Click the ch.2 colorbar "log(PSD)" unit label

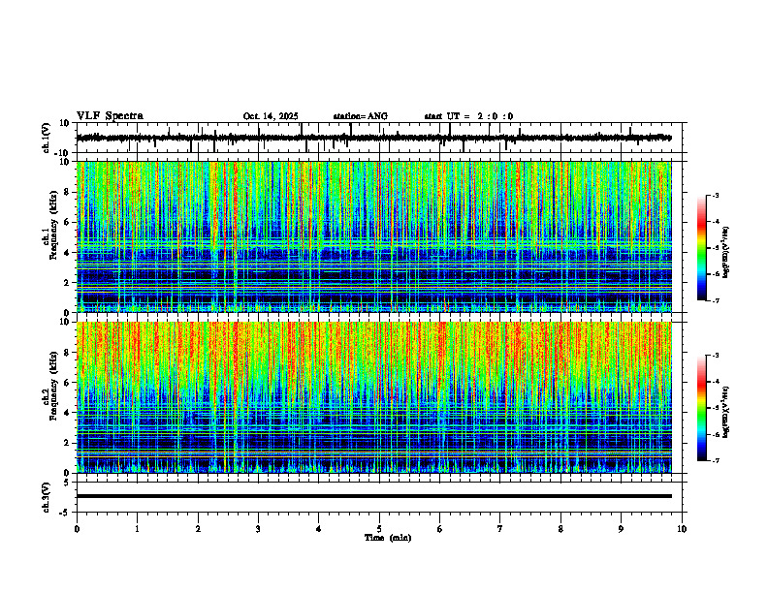[x=726, y=412]
